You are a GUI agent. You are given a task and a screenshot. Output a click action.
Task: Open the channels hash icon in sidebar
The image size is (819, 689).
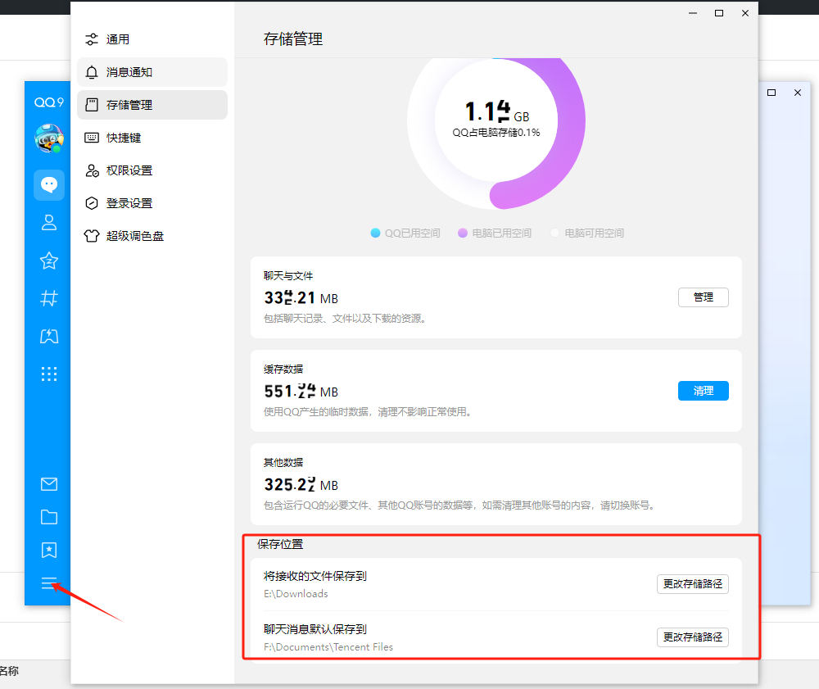[49, 298]
